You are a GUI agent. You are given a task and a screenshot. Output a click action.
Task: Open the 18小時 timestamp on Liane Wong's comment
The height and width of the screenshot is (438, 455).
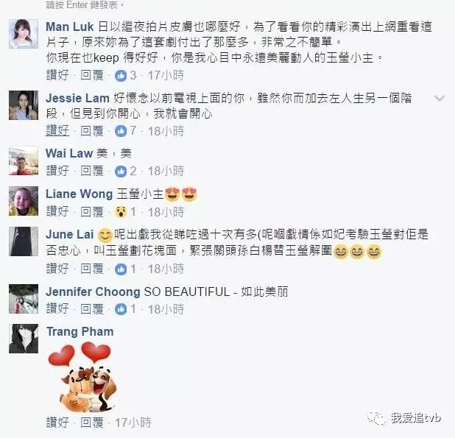166,212
